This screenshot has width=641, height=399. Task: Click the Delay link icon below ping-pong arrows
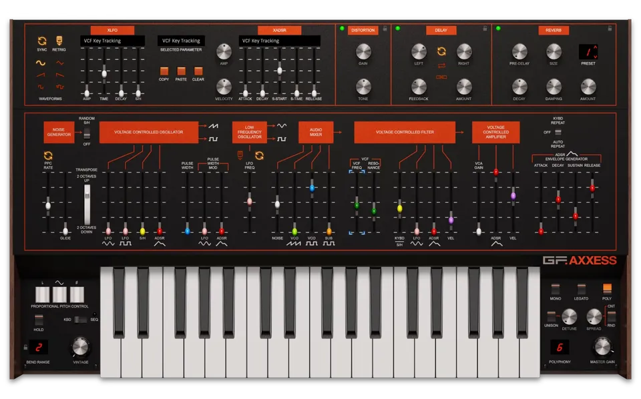coord(441,77)
